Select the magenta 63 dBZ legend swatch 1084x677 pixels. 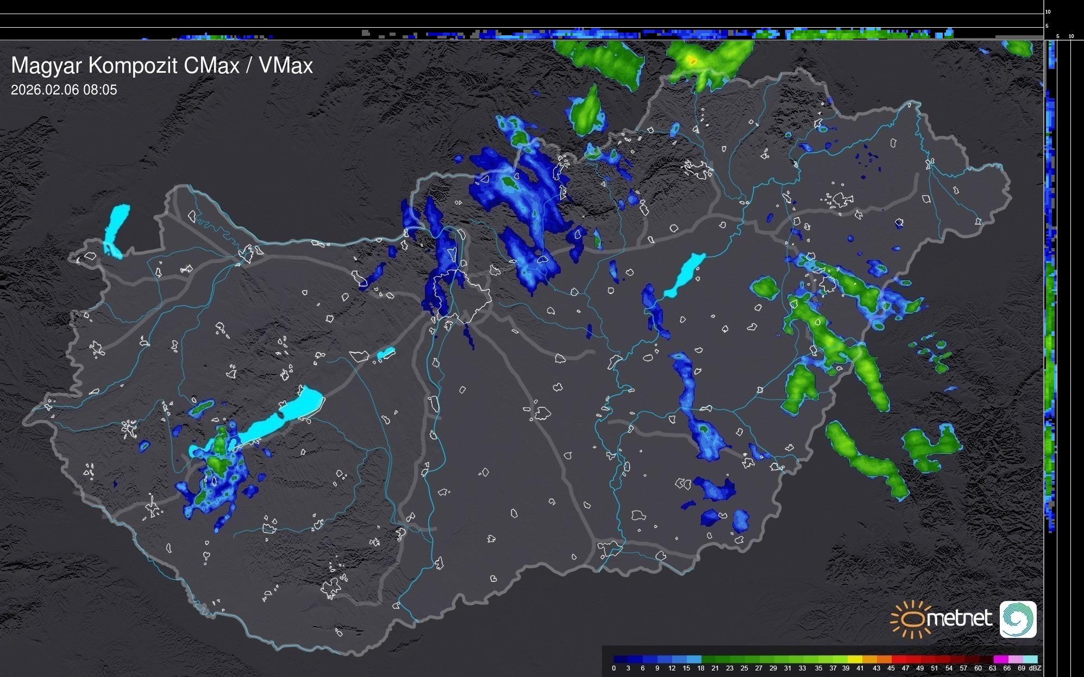point(1001,659)
